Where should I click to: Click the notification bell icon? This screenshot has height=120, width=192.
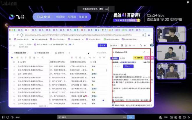point(130,45)
